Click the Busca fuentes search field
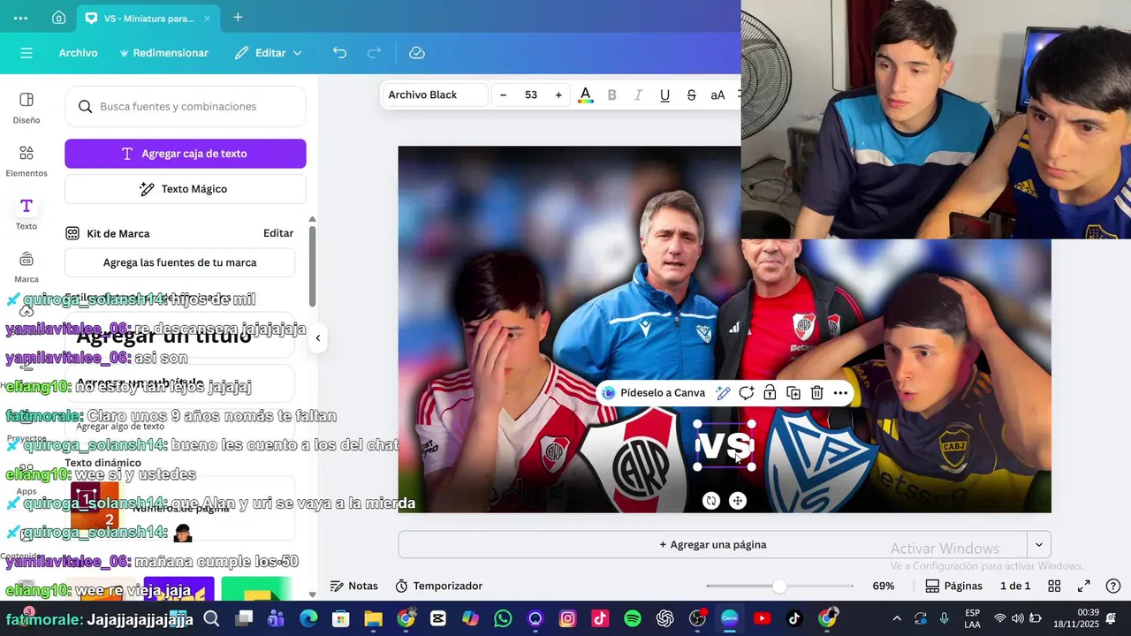The width and height of the screenshot is (1131, 636). pos(186,106)
